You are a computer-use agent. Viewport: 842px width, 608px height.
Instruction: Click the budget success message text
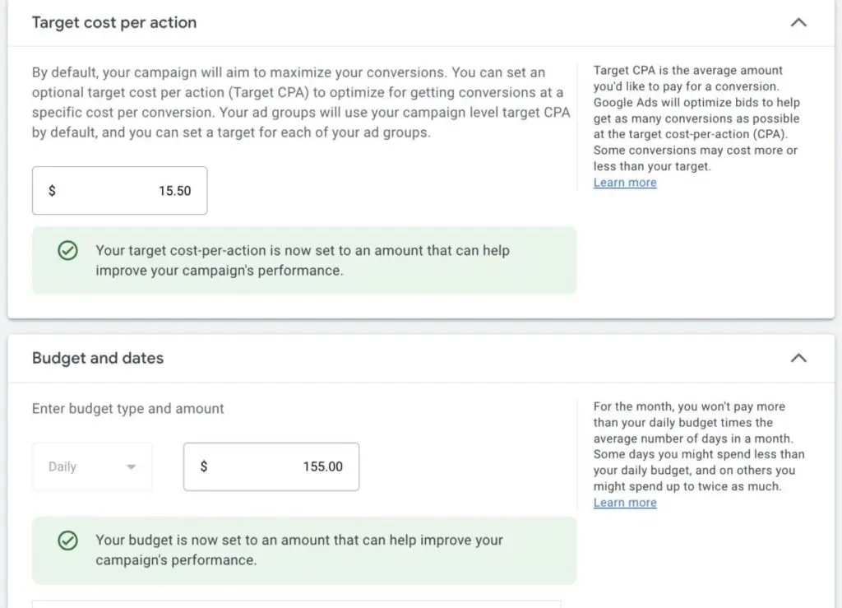[x=298, y=550]
